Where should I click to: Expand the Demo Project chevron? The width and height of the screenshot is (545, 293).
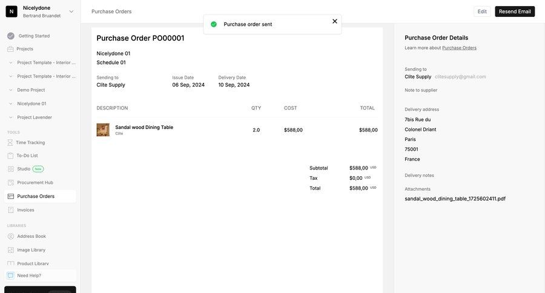[11, 90]
